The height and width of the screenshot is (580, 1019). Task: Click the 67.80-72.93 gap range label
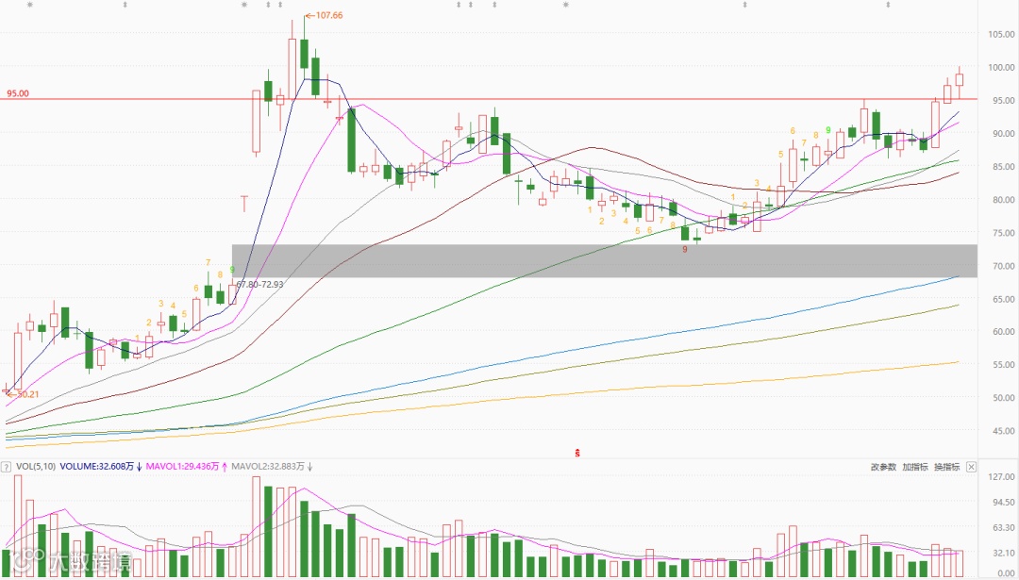point(260,285)
